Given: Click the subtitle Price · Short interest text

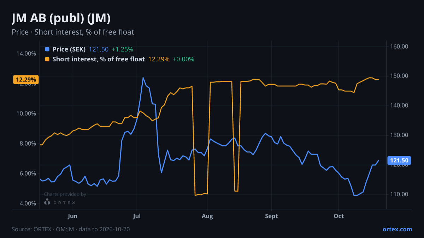Looking at the screenshot, I should [73, 32].
